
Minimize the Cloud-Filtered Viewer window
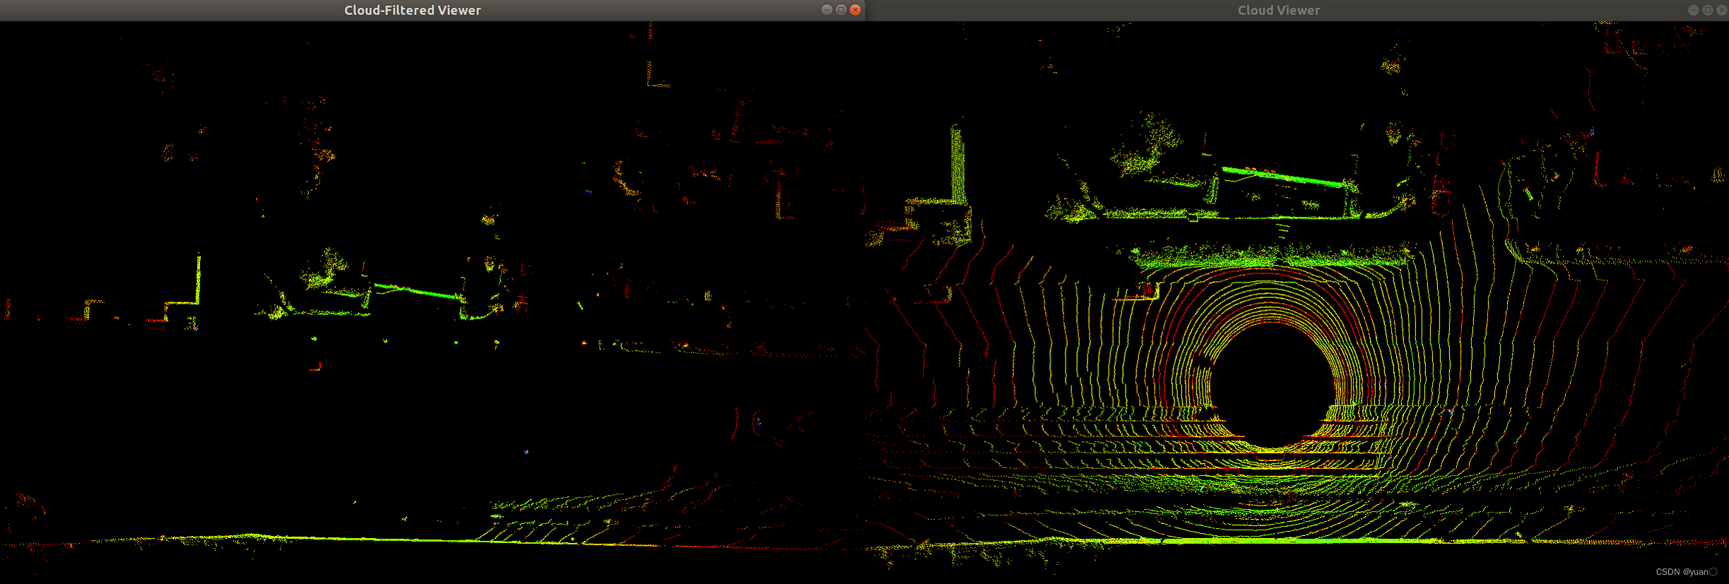click(827, 10)
